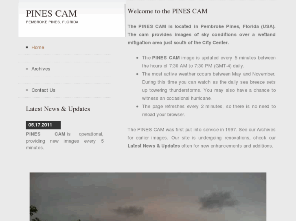Click the bullet about page refreshes every 2 minutes
The width and height of the screenshot is (296, 221).
(x=208, y=110)
